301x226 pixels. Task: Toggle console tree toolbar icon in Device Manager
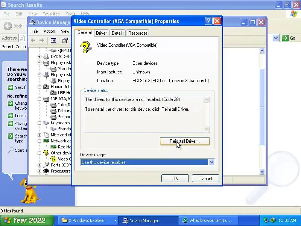53,40
